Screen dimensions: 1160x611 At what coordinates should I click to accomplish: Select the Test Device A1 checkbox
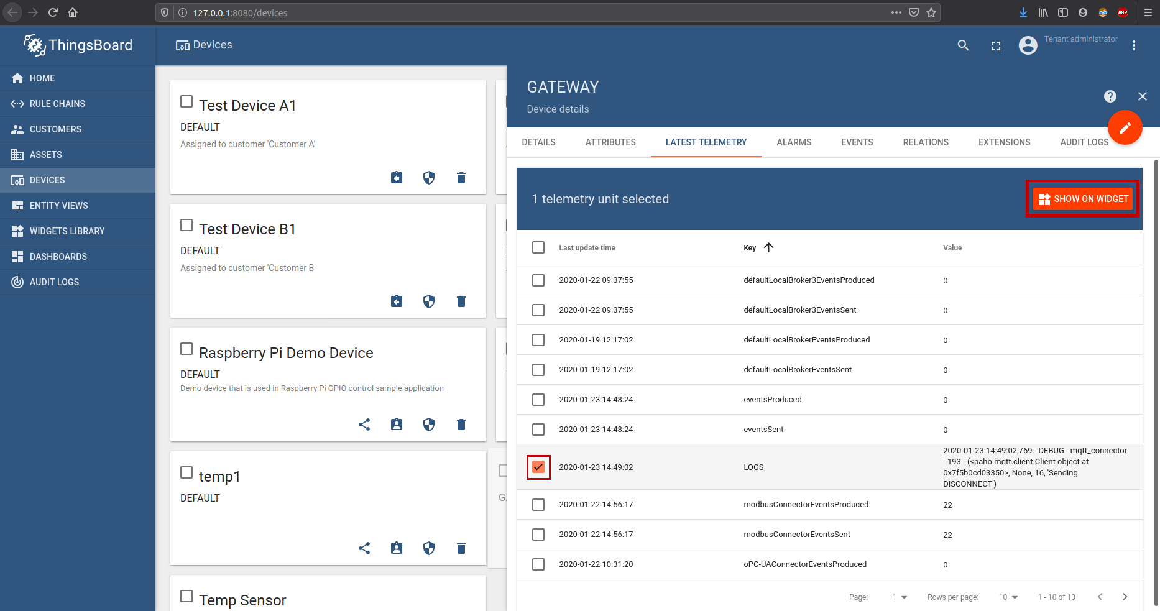click(186, 101)
